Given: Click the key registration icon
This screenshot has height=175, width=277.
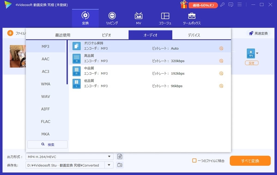Looking at the screenshot, I should pos(222,5).
